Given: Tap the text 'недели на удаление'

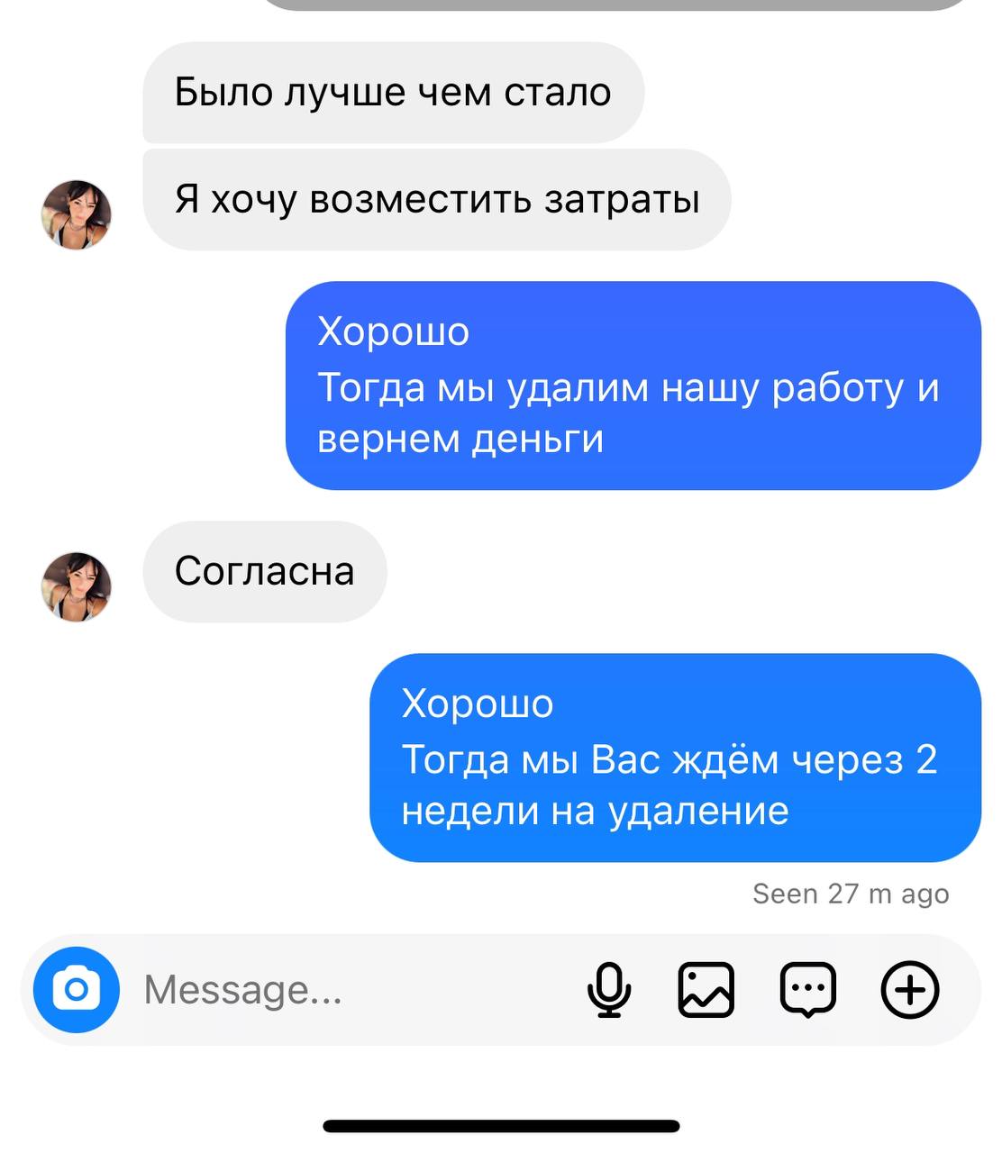Looking at the screenshot, I should [x=596, y=812].
